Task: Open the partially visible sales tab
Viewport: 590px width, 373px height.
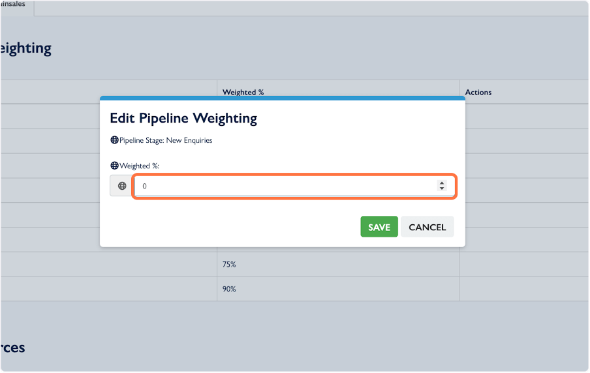Action: click(16, 5)
